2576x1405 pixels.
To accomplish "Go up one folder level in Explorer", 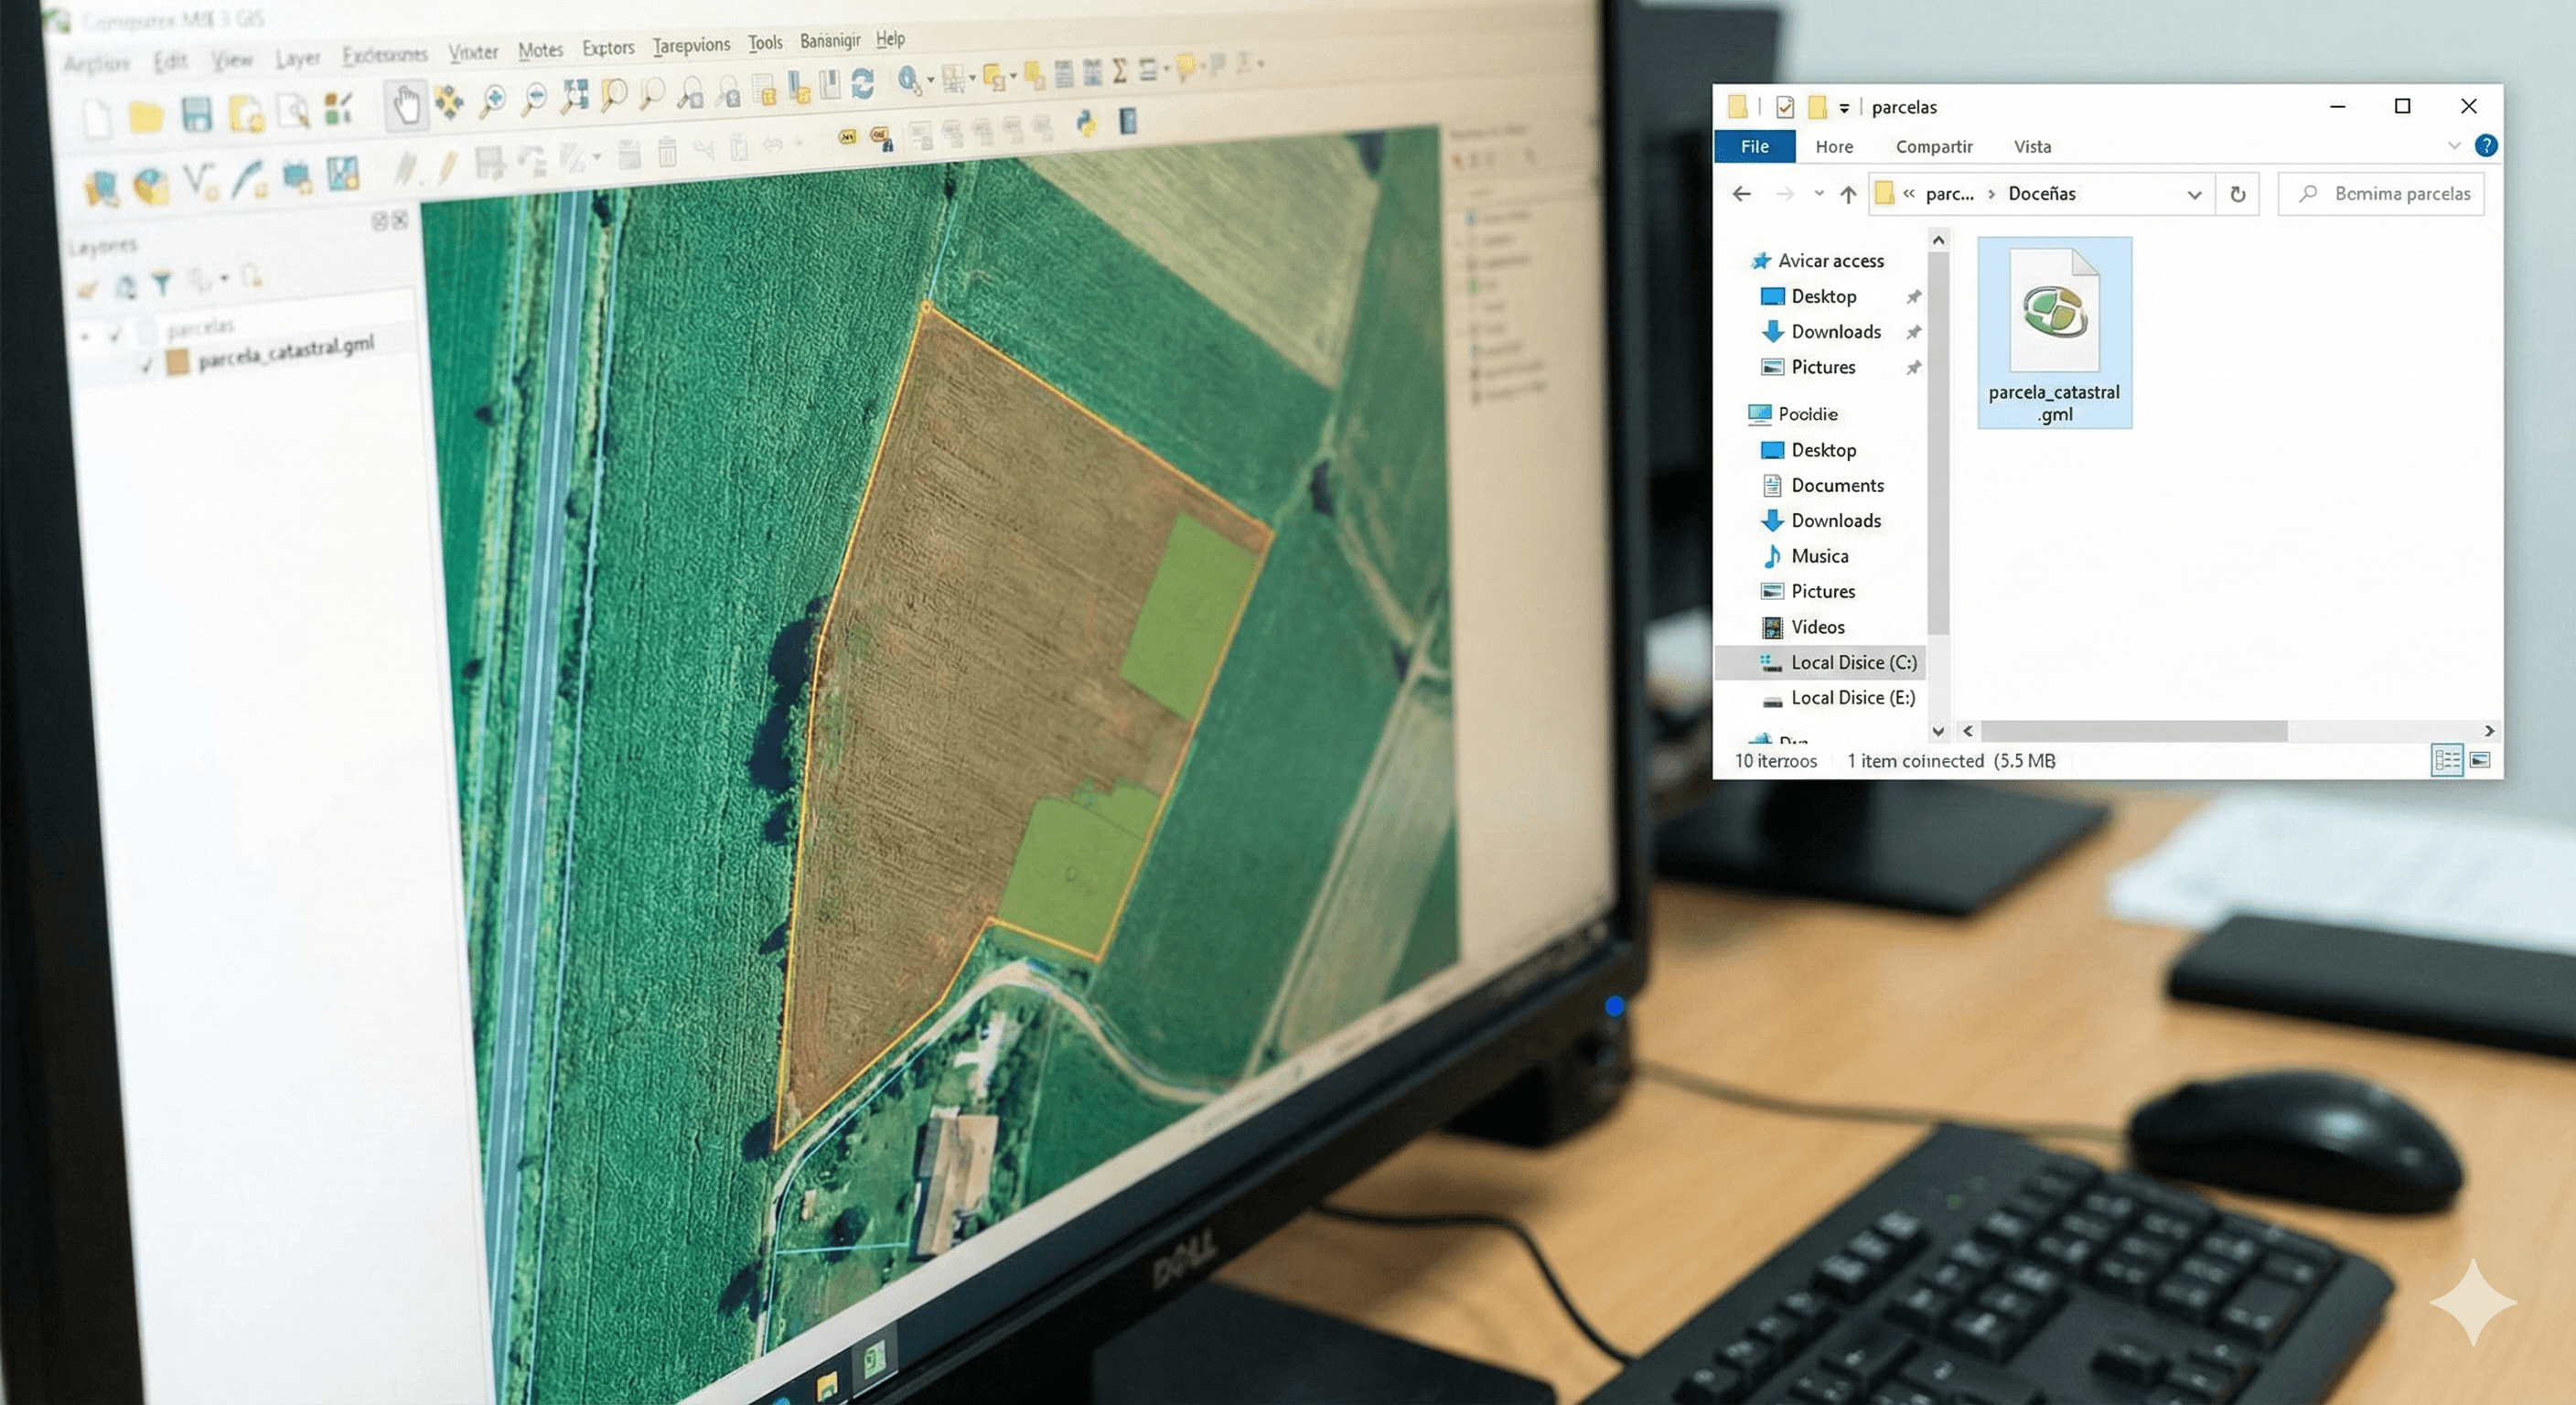I will (1848, 194).
